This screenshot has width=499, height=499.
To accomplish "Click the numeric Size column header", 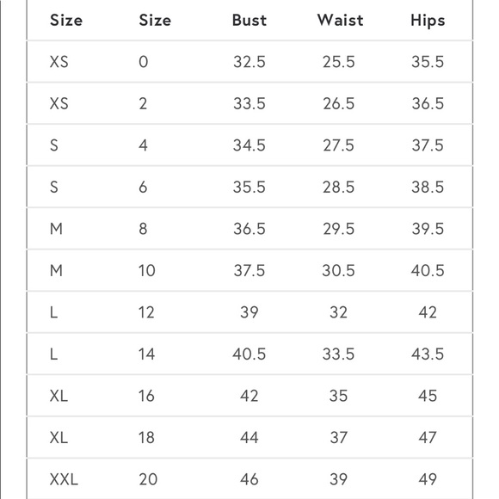I will (x=155, y=21).
